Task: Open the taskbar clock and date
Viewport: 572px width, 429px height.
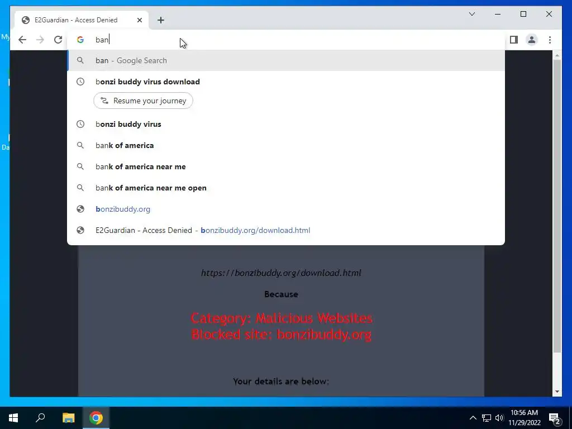Action: click(524, 418)
